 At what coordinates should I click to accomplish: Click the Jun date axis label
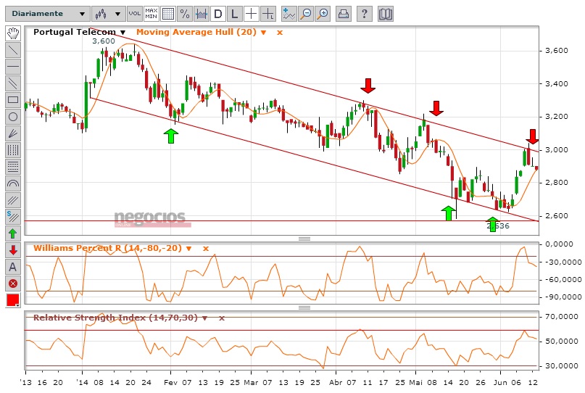click(500, 383)
